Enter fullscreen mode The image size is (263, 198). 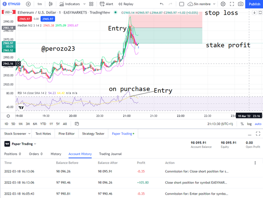pos(232,4)
